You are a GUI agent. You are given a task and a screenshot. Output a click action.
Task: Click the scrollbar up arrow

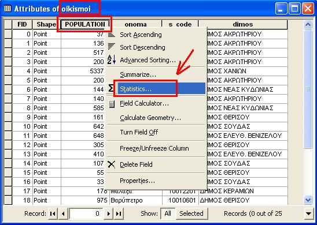308,25
